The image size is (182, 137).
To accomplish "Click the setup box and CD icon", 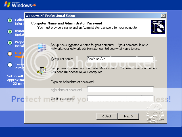I will (158, 27).
